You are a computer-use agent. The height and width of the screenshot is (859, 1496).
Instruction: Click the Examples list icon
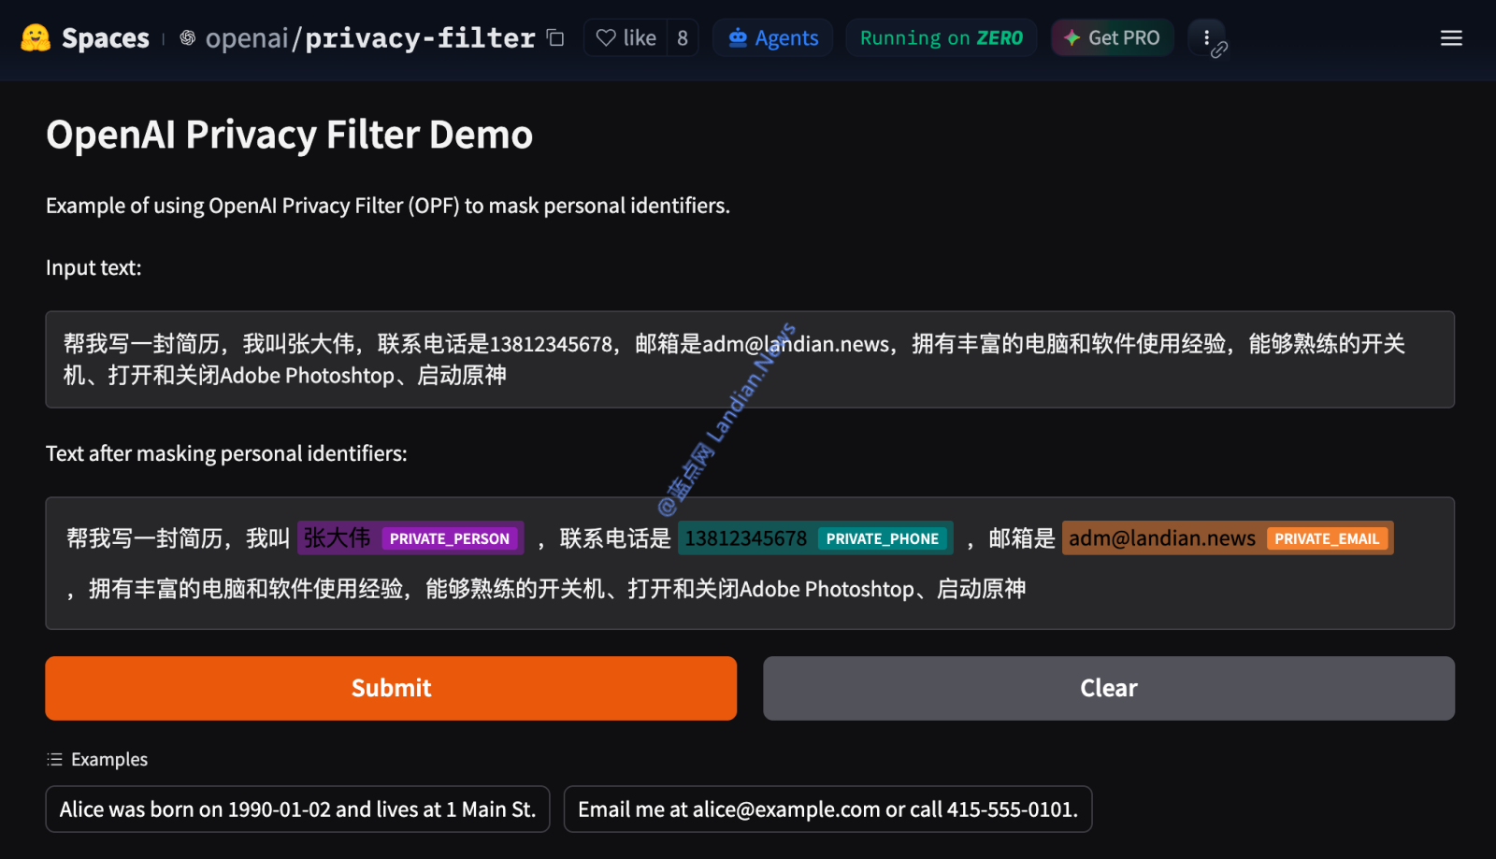tap(54, 759)
